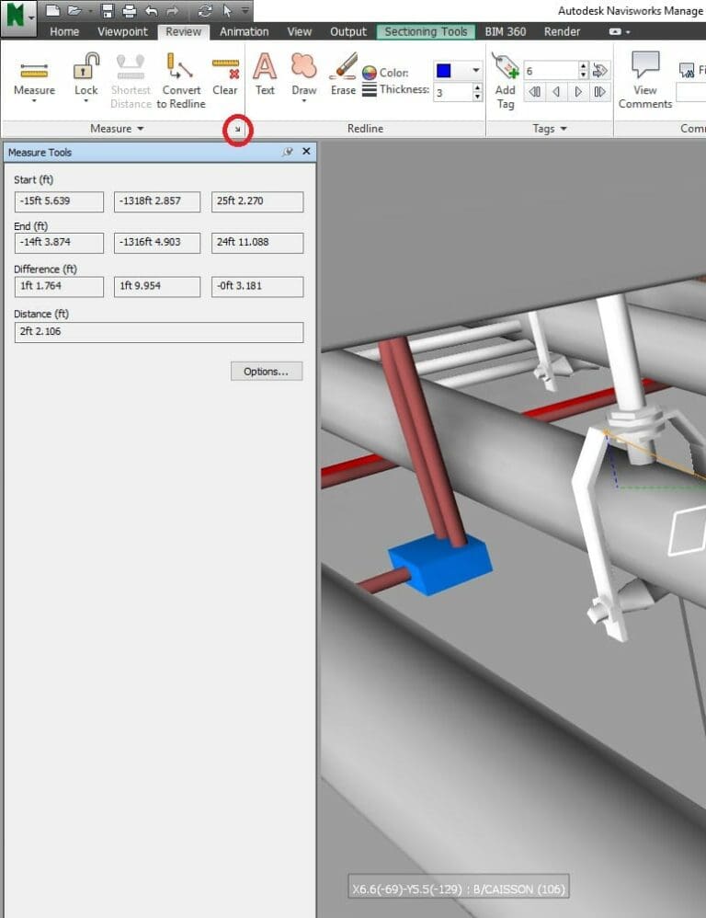Select the redline Text tool
The image size is (706, 918).
coord(265,75)
